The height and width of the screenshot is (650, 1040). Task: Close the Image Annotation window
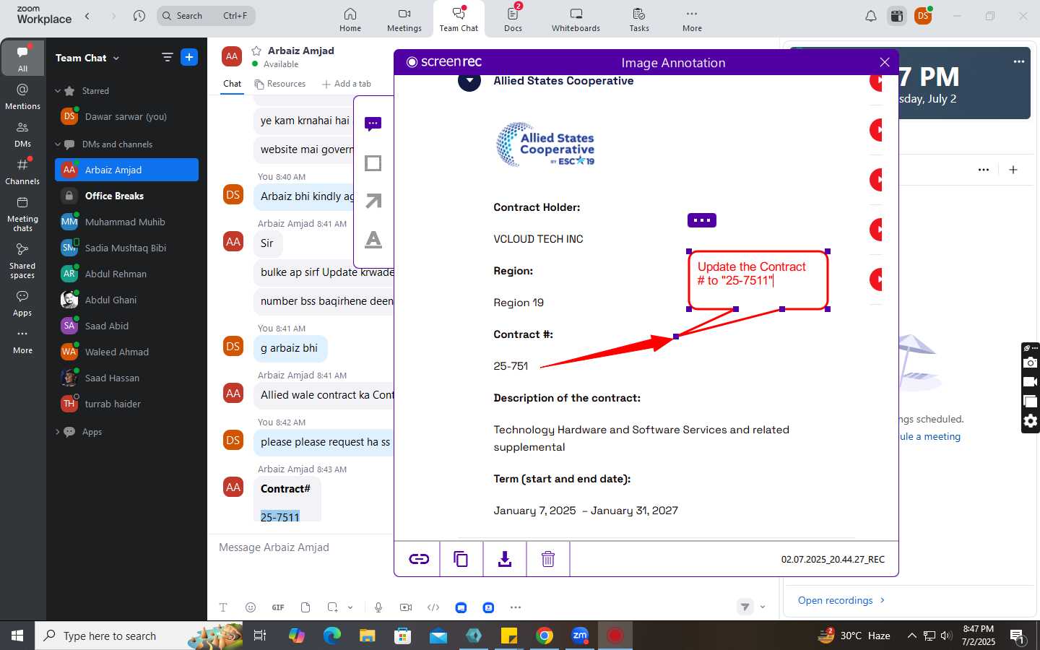point(885,62)
